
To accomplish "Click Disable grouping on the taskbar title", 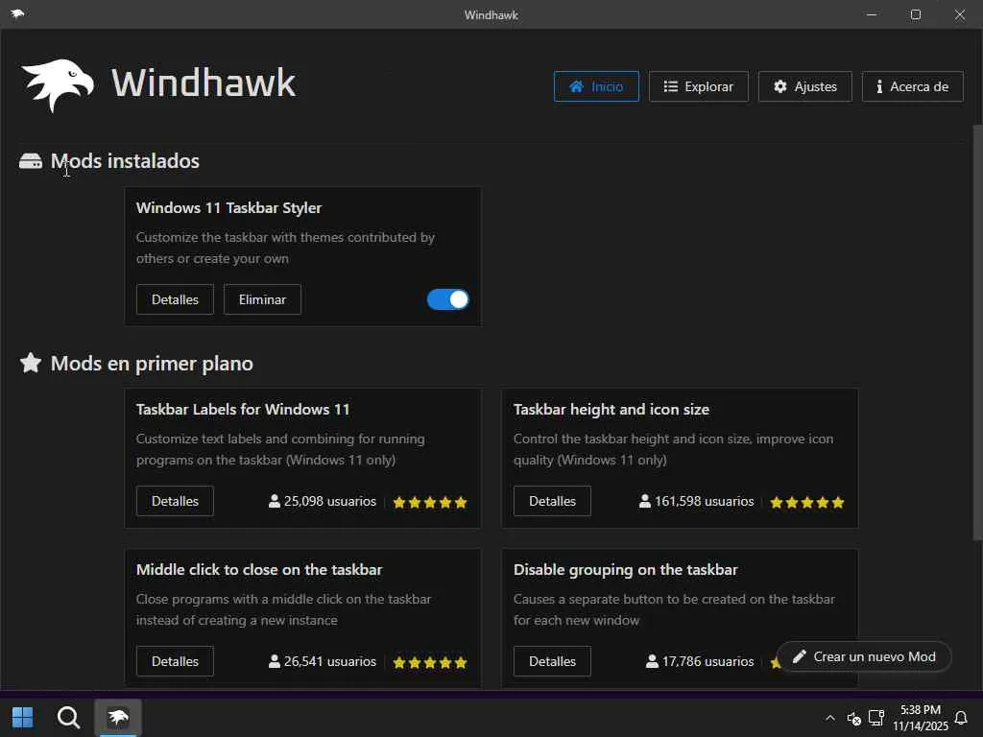I will click(626, 570).
